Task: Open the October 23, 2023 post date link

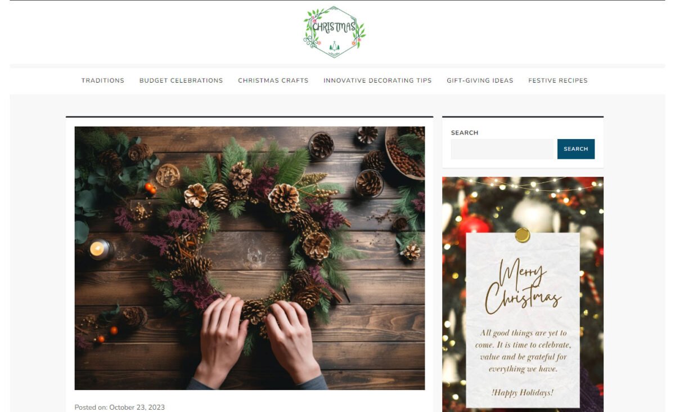Action: 137,407
